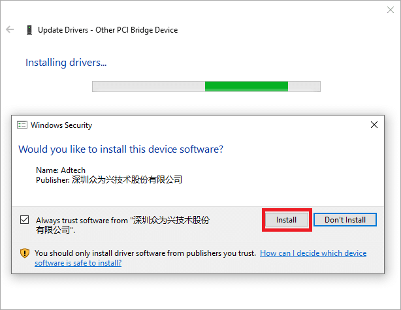Click the unfilled grey progress bar track
401x310 pixels.
(x=149, y=86)
